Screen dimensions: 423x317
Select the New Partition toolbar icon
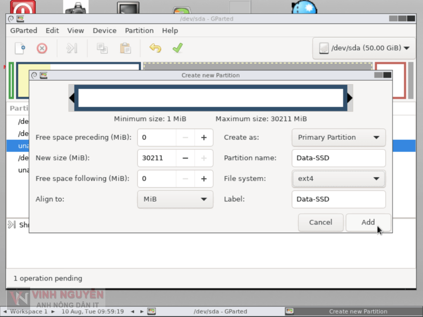[19, 48]
